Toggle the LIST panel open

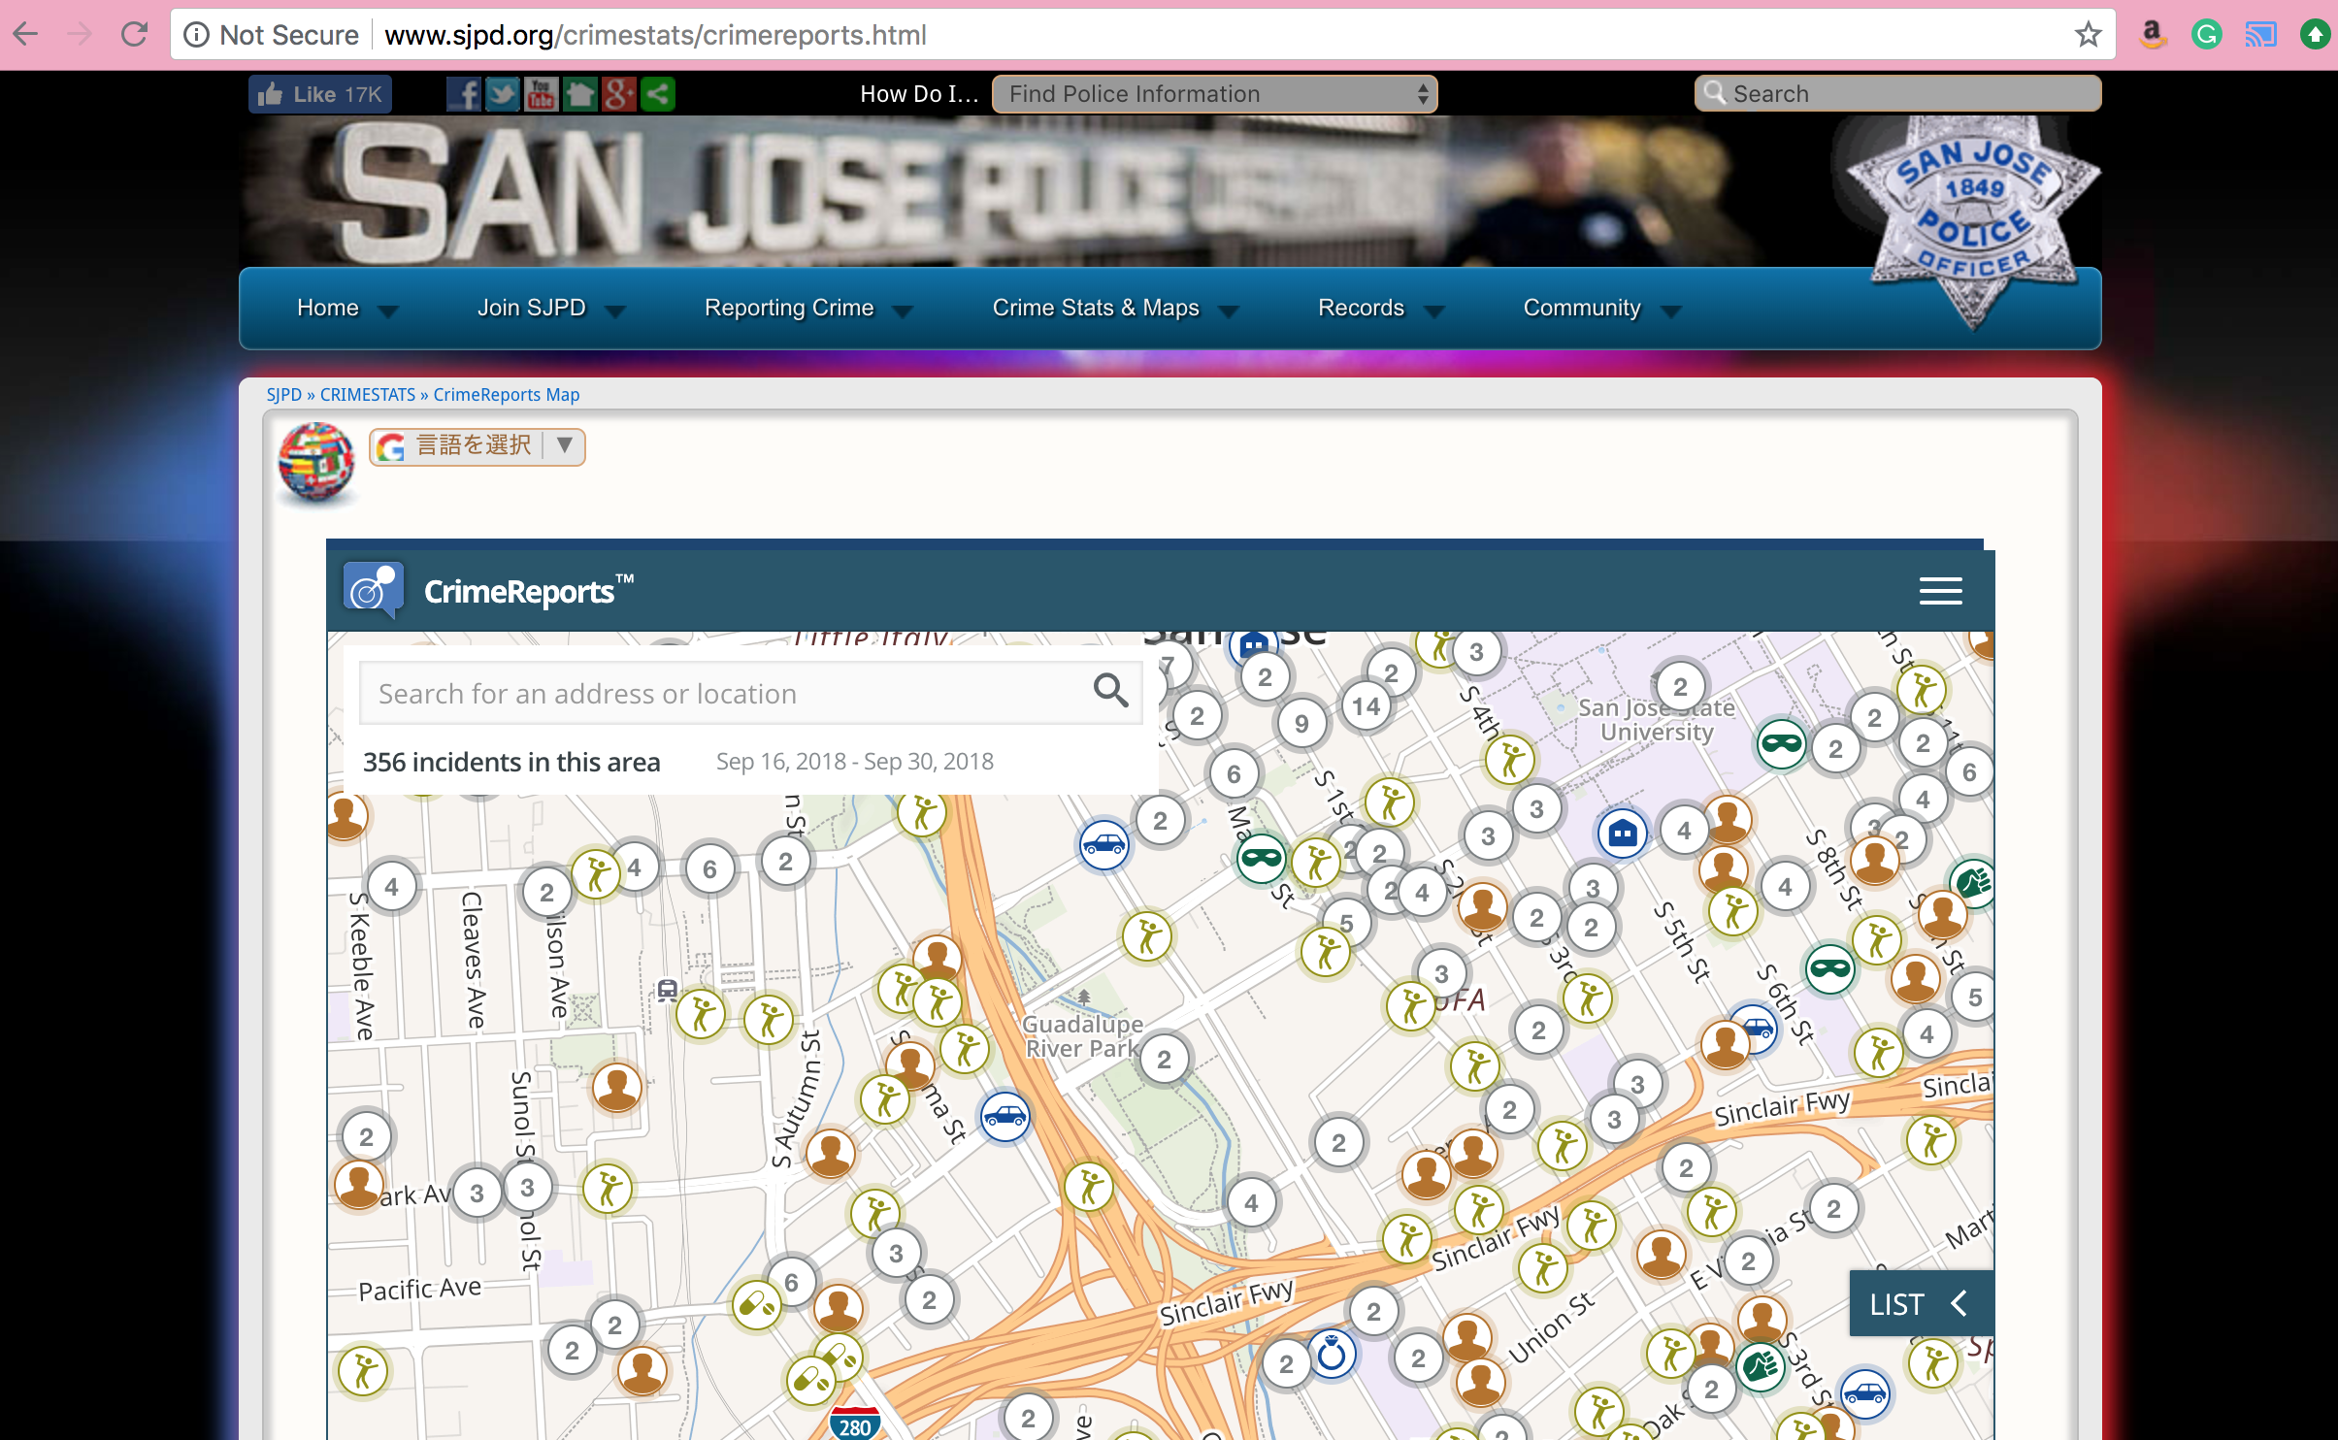tap(1920, 1304)
